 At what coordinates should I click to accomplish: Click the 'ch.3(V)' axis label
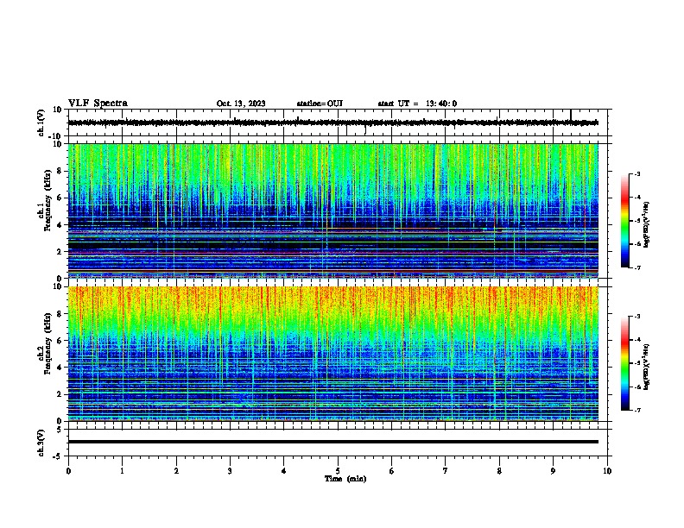tap(41, 443)
